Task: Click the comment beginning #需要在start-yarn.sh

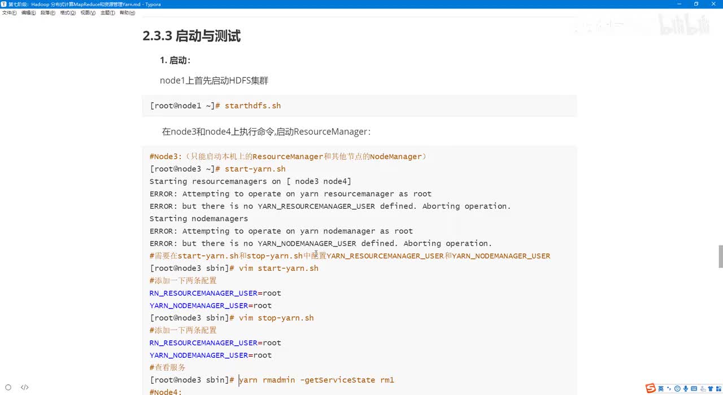Action: pyautogui.click(x=350, y=256)
